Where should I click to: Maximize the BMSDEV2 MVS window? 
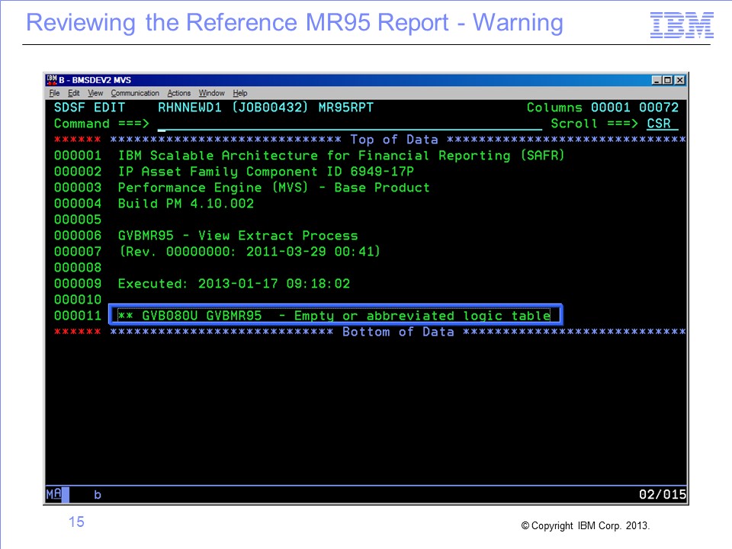pyautogui.click(x=668, y=80)
